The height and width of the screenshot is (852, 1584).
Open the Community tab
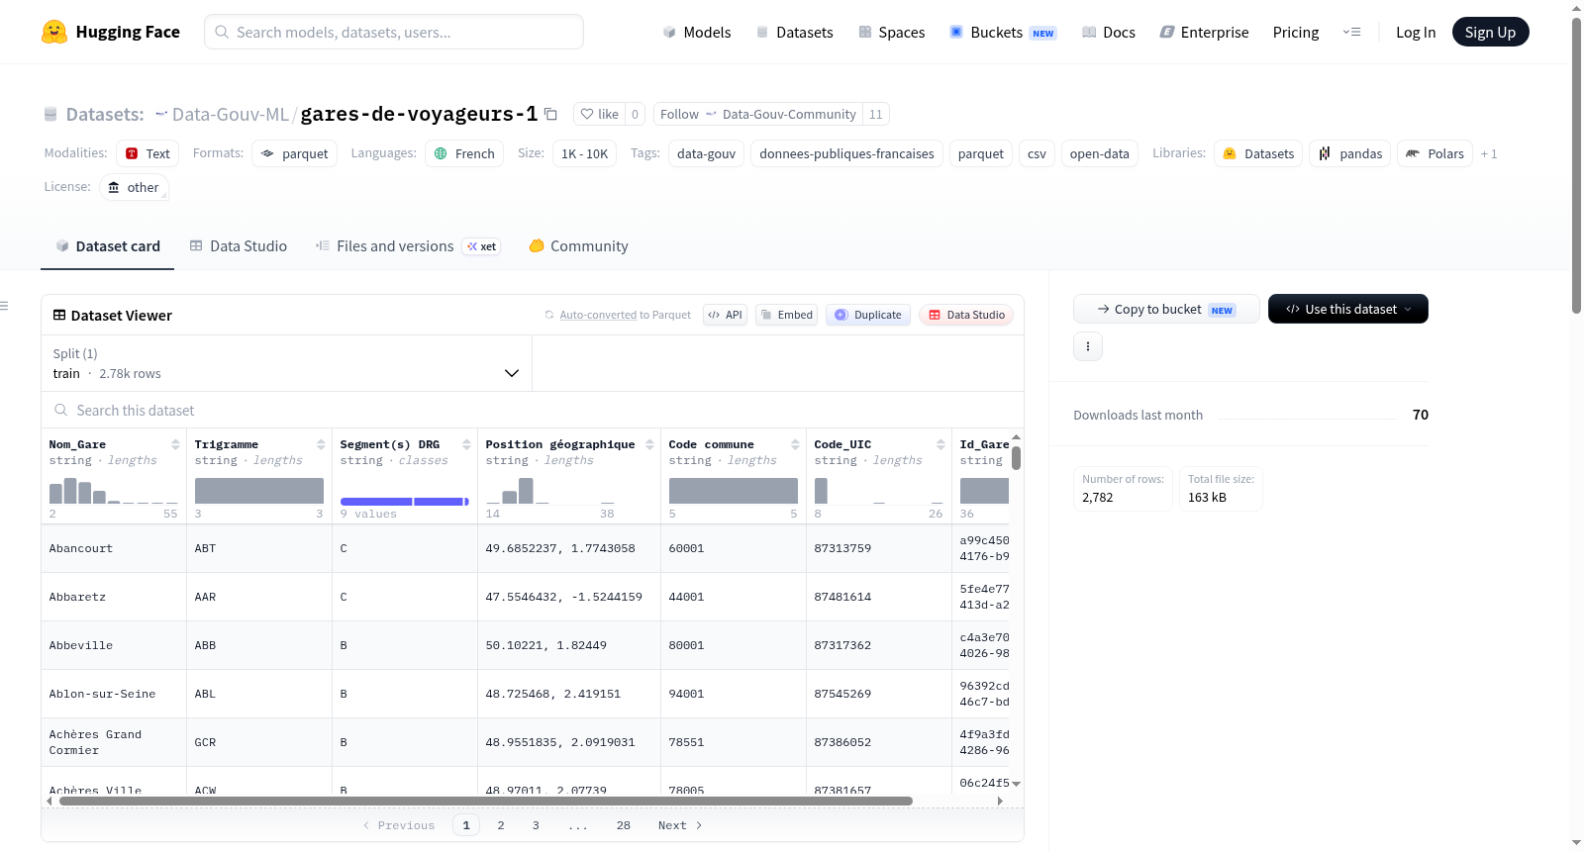pyautogui.click(x=578, y=245)
